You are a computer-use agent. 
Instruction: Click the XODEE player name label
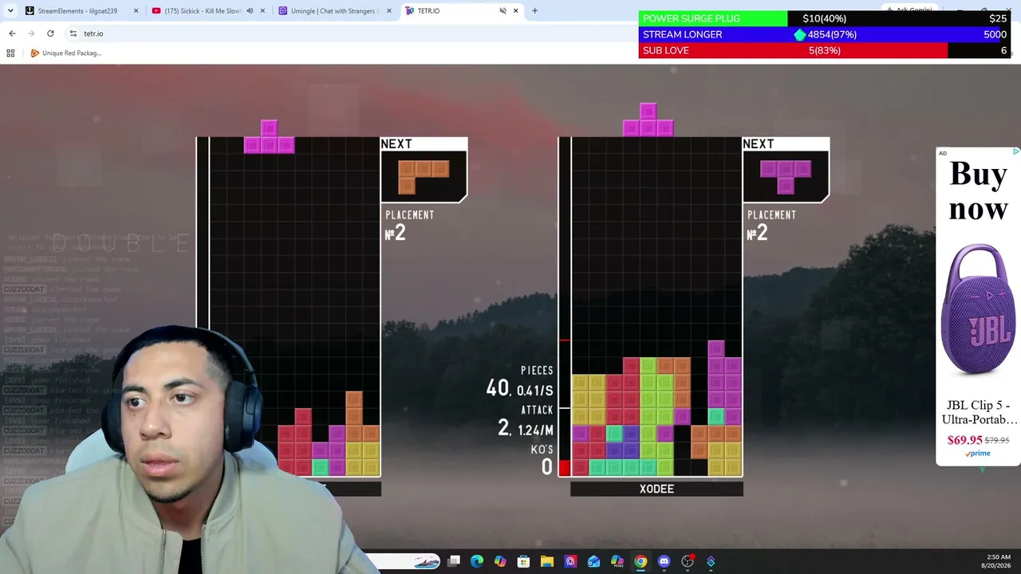pos(656,489)
